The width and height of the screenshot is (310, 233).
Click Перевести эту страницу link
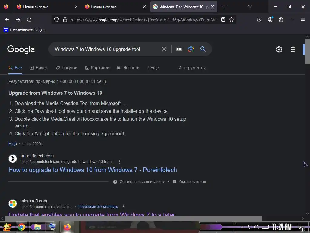tap(98, 207)
